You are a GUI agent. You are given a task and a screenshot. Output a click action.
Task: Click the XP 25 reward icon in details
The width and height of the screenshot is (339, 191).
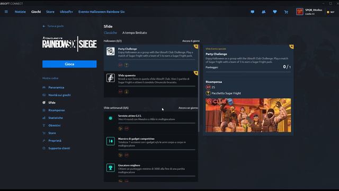pos(208,87)
